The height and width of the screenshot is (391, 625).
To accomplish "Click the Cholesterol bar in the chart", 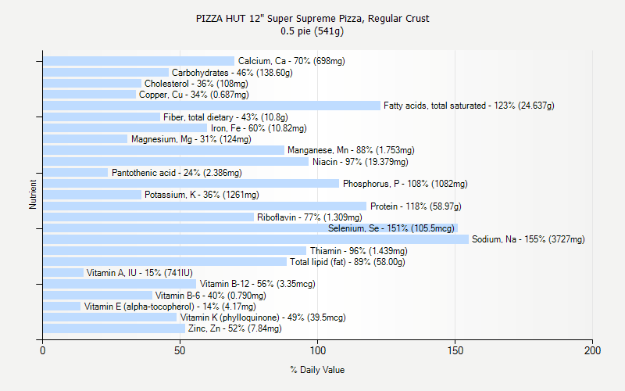I will tap(92, 84).
